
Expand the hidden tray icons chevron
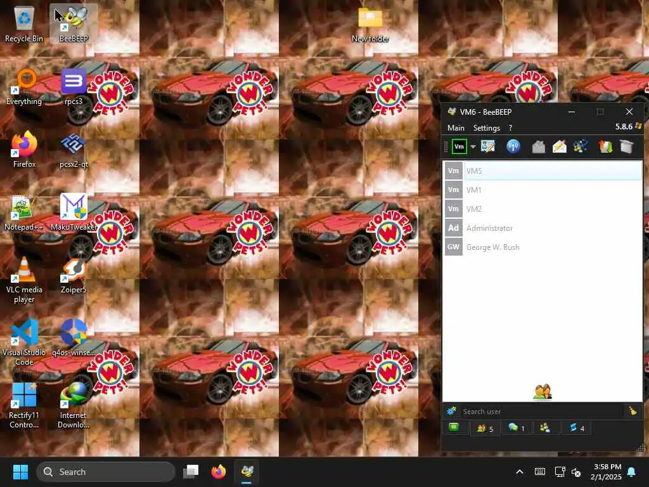pyautogui.click(x=520, y=472)
